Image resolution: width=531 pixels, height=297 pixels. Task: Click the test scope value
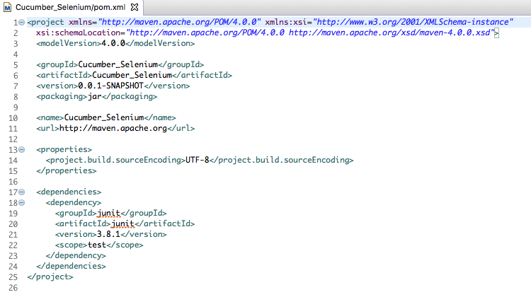[88, 245]
